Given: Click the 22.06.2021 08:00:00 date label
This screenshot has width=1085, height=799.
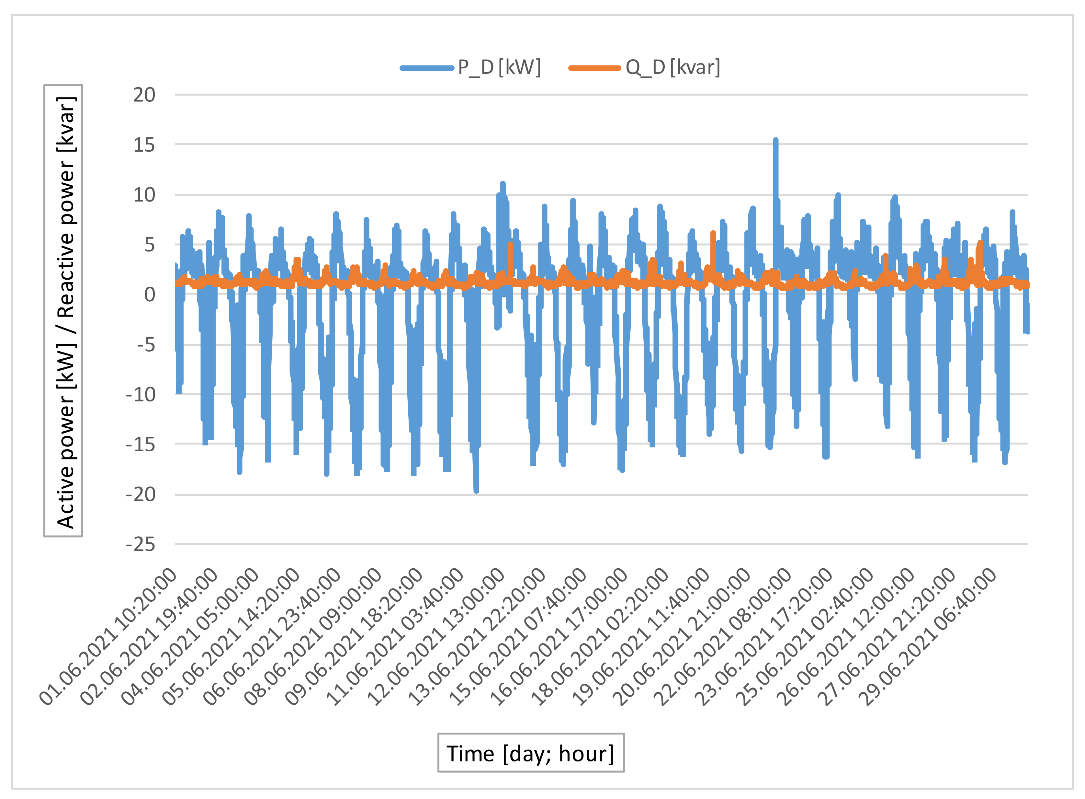Looking at the screenshot, I should tap(723, 636).
